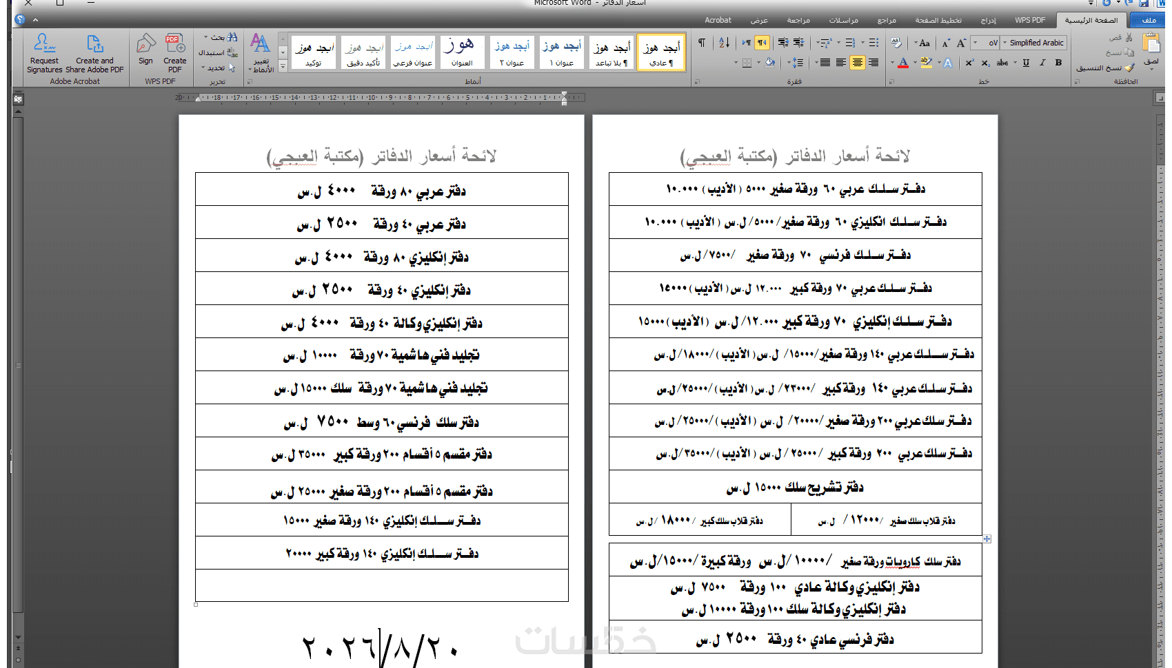Select the العنوان title style
The image size is (1172, 668).
pyautogui.click(x=461, y=52)
